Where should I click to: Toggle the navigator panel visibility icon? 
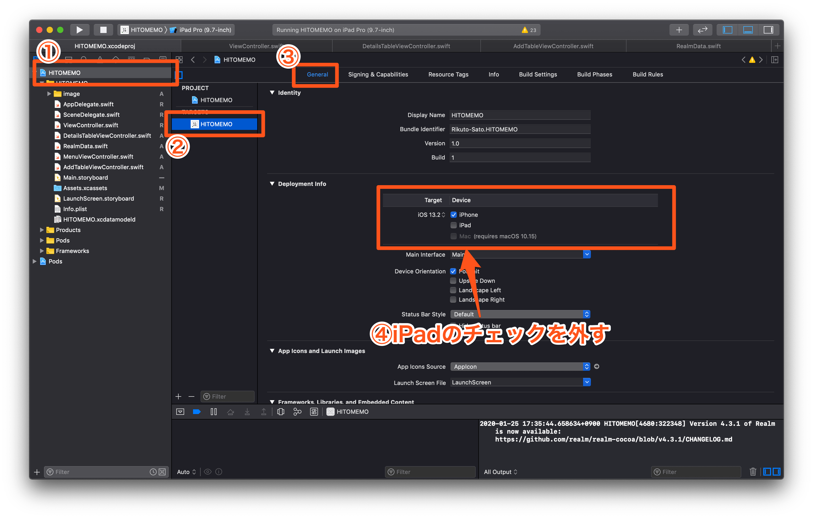tap(727, 30)
